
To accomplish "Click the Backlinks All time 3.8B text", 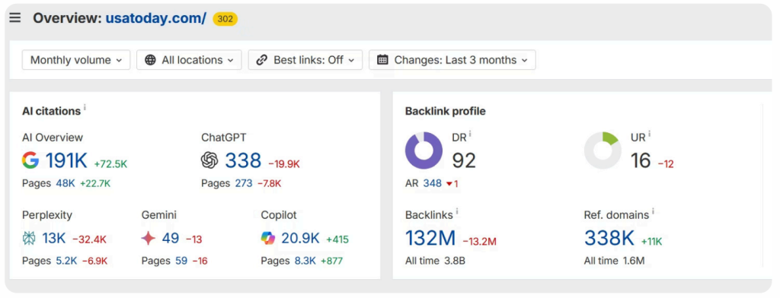I will (x=435, y=261).
